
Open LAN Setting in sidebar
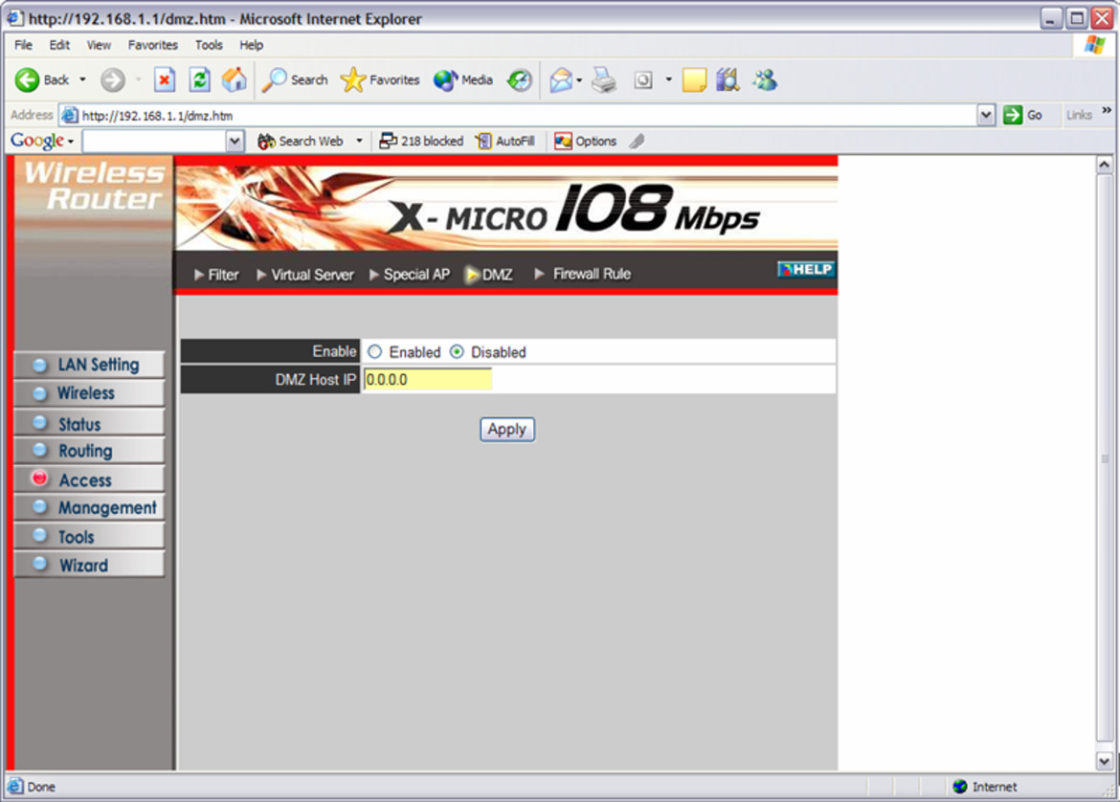click(89, 365)
